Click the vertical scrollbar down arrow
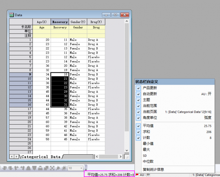The width and height of the screenshot is (220, 177). [x=127, y=151]
